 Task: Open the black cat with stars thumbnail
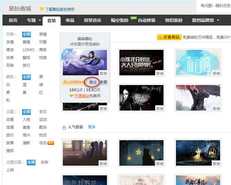(x=141, y=153)
